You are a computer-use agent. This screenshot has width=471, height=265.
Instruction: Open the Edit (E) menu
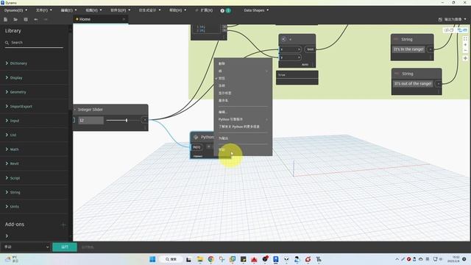coord(68,10)
